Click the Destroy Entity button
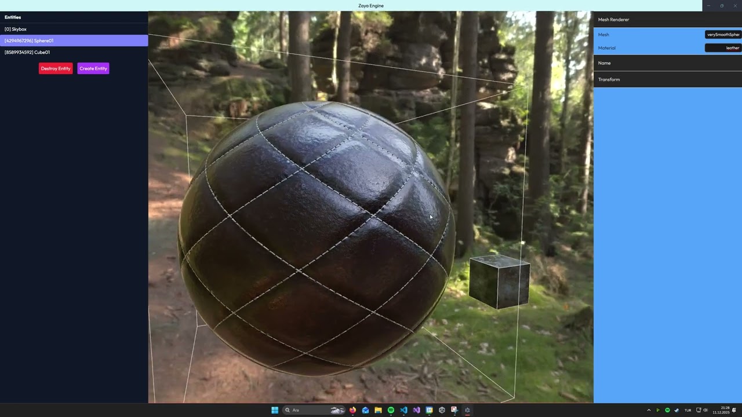 (56, 68)
